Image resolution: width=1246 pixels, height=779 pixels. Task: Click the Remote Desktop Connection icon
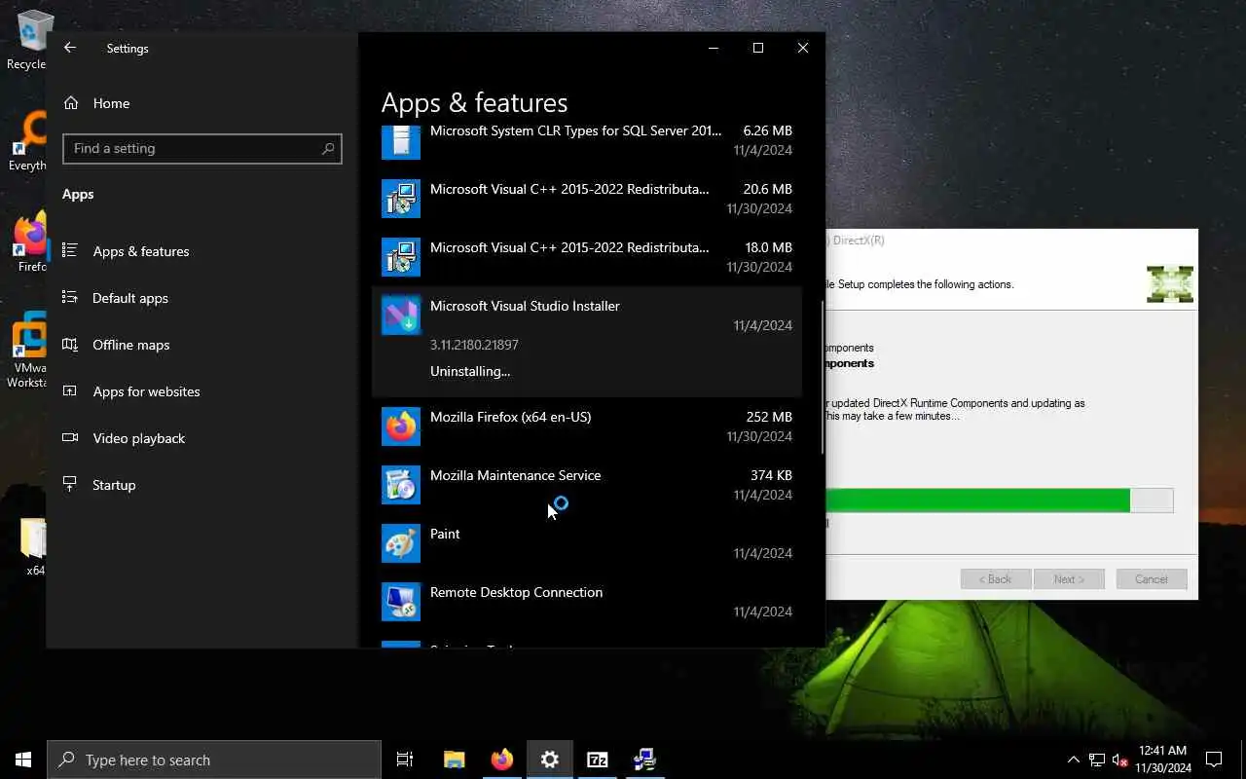click(401, 602)
